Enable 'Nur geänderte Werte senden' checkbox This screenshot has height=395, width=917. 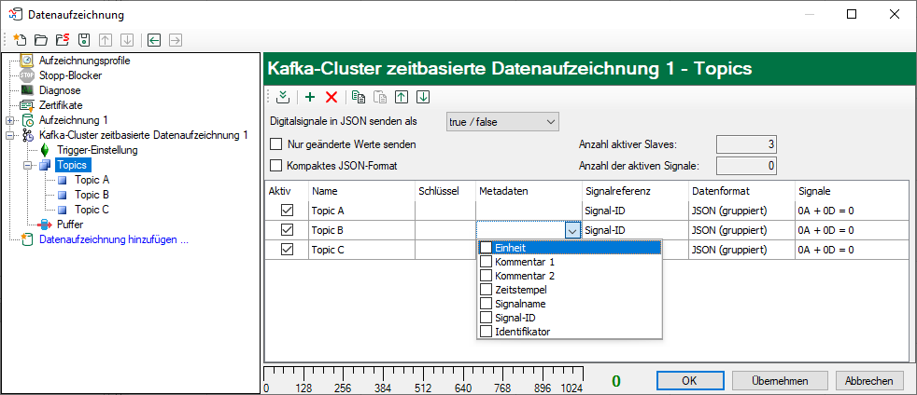pos(275,144)
